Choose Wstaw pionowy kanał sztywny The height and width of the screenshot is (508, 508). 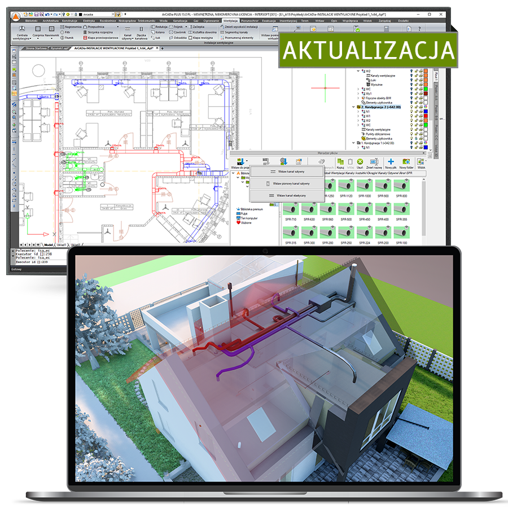point(287,183)
